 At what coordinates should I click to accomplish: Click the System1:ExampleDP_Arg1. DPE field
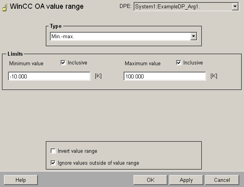(x=182, y=6)
